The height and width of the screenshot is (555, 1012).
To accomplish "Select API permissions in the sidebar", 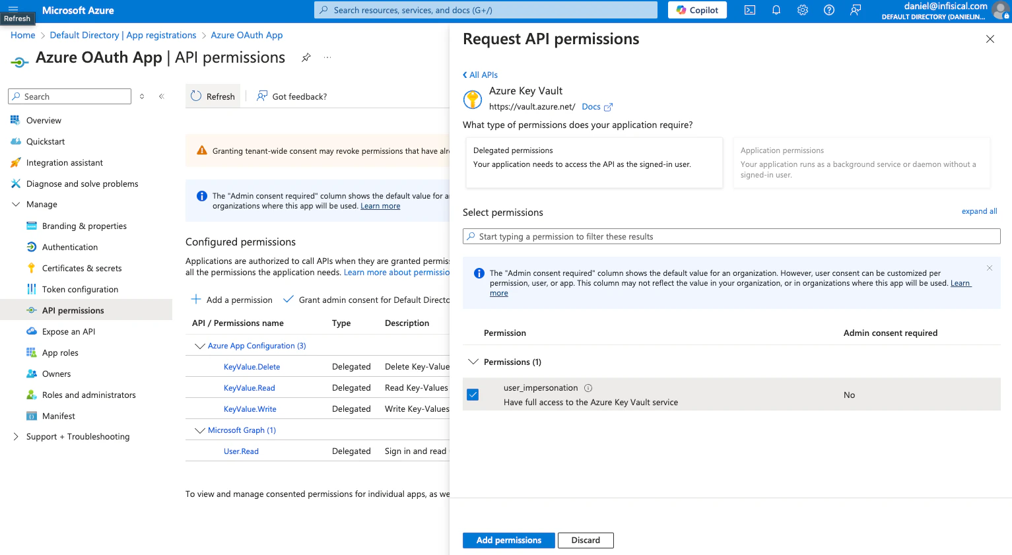I will 86,310.
